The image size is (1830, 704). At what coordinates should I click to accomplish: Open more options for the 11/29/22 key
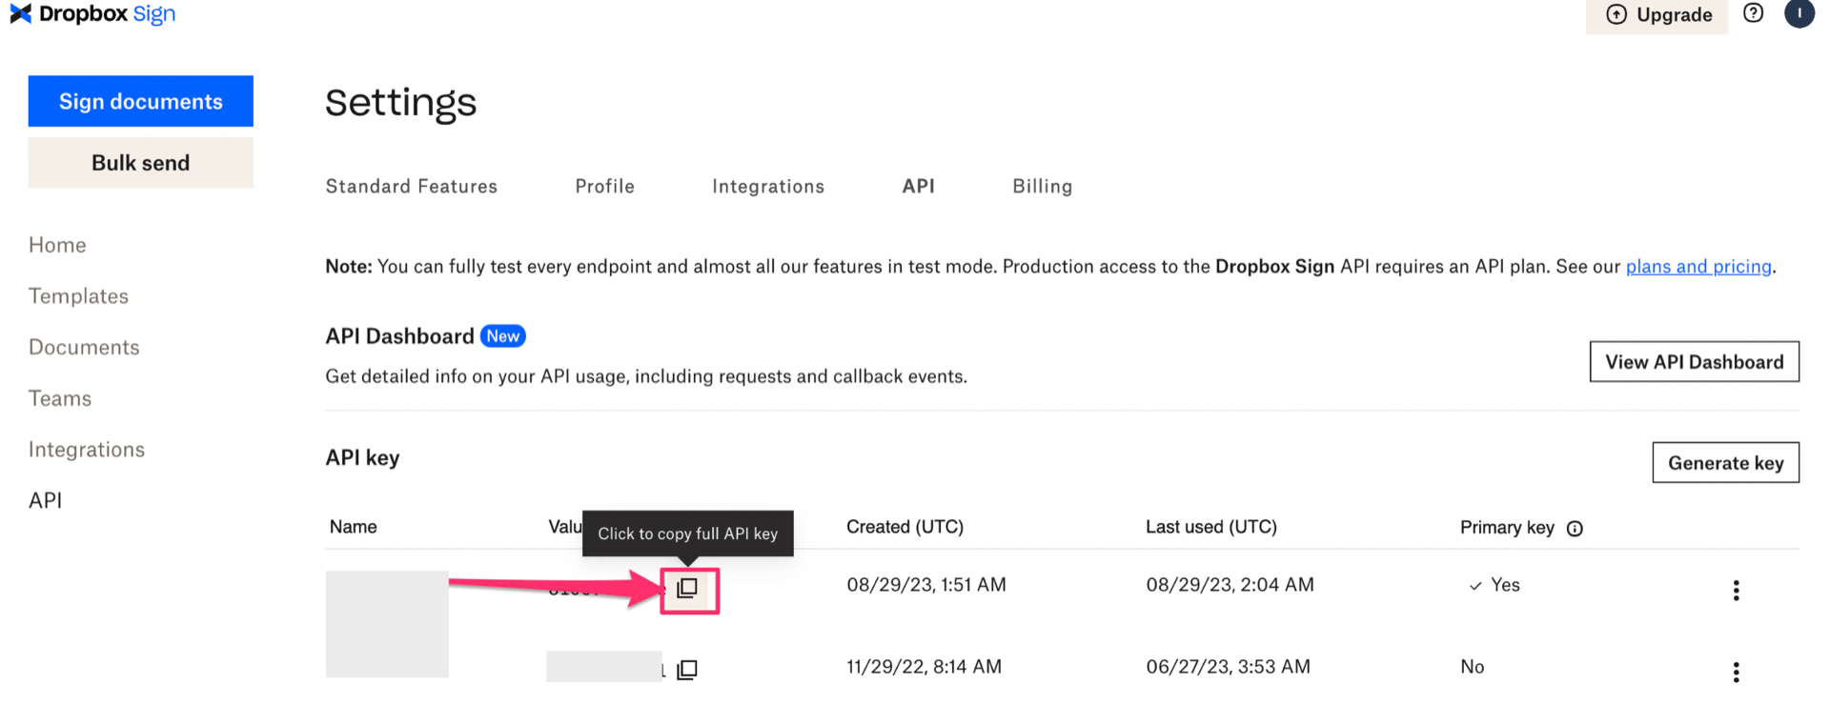pos(1736,673)
